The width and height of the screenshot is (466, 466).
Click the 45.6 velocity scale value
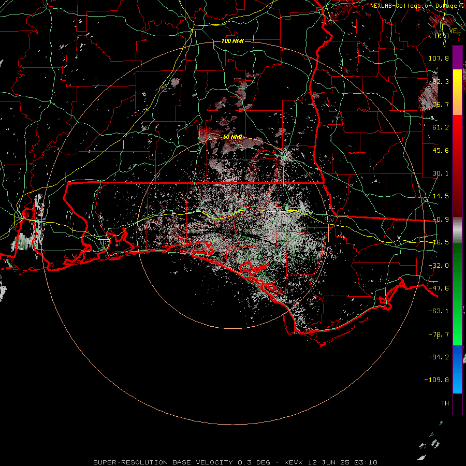point(441,150)
